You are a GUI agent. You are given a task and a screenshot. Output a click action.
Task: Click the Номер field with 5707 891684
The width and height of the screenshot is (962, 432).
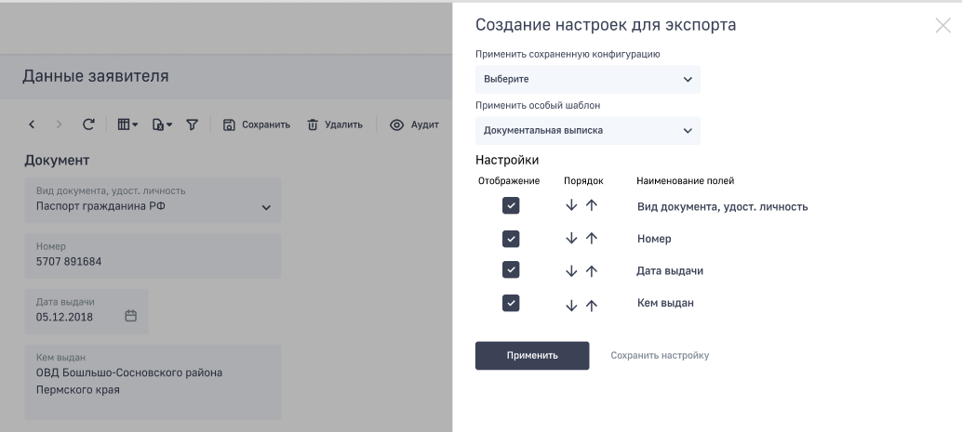tap(153, 255)
